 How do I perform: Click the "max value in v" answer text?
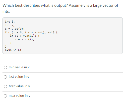pos(19,96)
